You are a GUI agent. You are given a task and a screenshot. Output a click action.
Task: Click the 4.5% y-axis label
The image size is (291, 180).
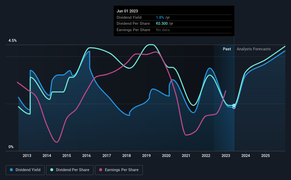pyautogui.click(x=12, y=40)
